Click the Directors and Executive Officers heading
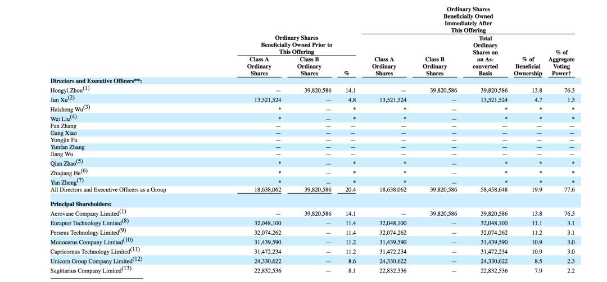Screen dimensions: 607x282 [96, 81]
